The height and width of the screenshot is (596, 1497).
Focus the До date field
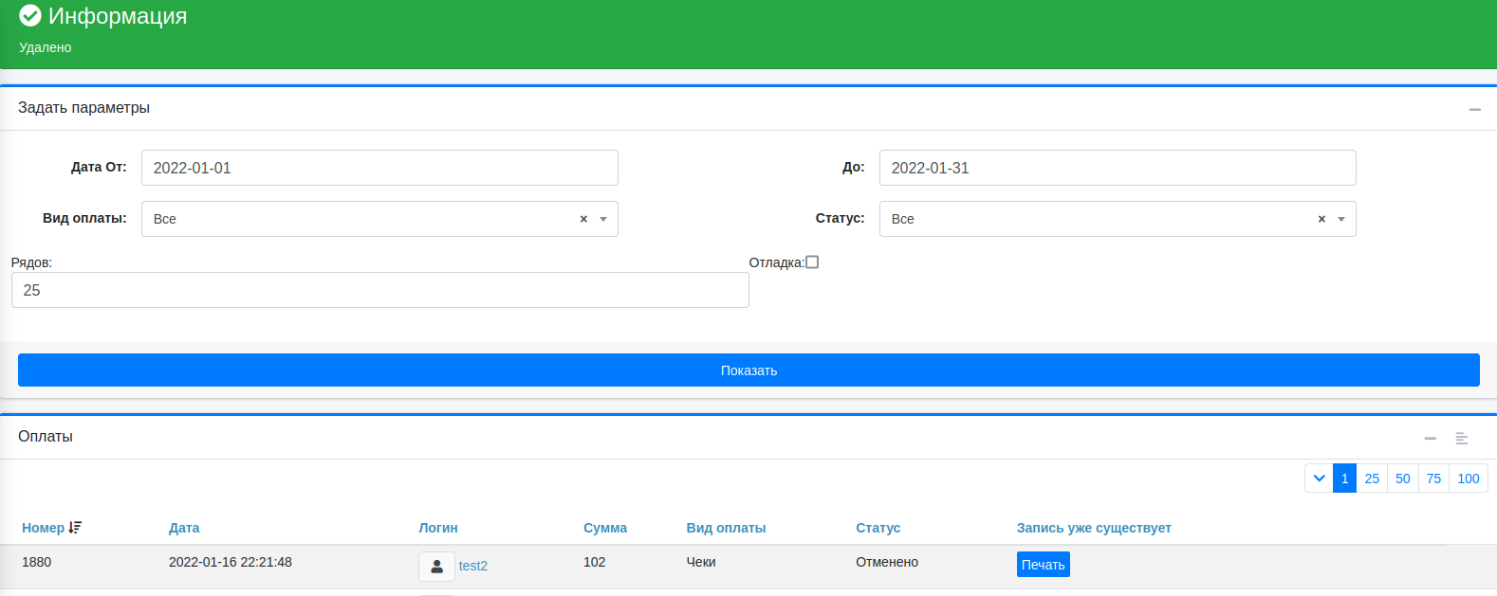coord(1117,168)
